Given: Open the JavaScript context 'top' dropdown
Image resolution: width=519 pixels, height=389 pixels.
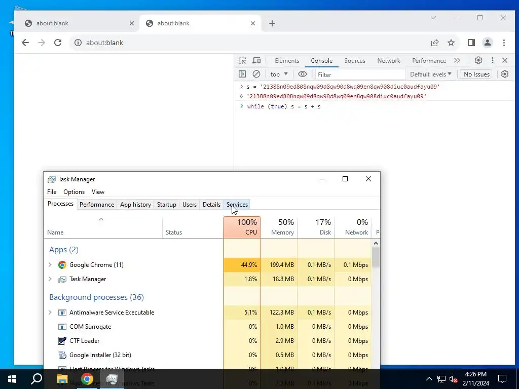Looking at the screenshot, I should (279, 74).
